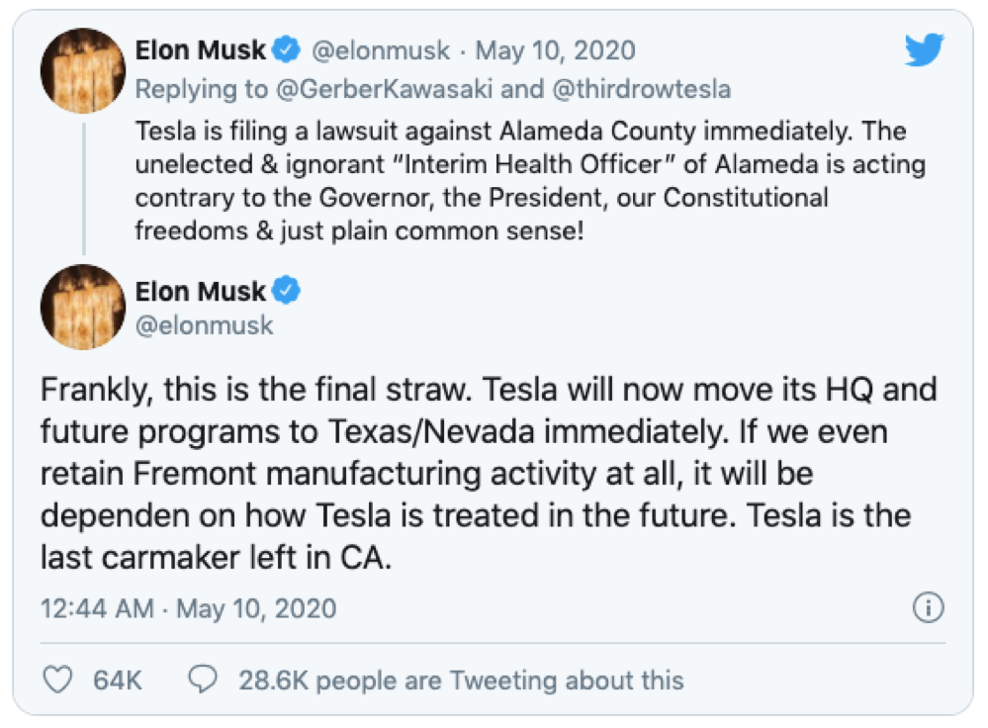Open the @thirdrowtesla mention
This screenshot has width=988, height=728.
[642, 89]
